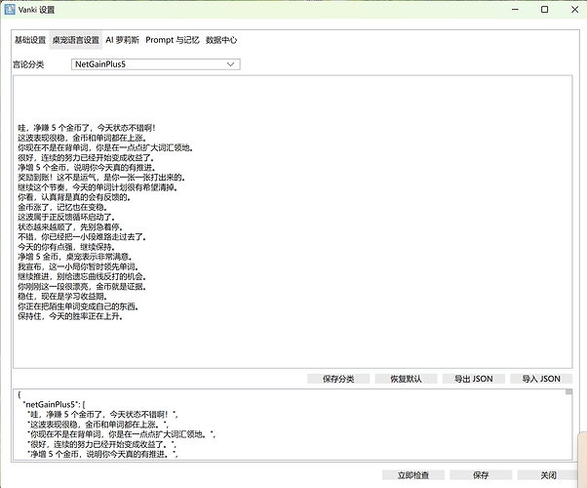
Task: Click the "netGainPlus5" key in JSON preview
Action: click(52, 404)
